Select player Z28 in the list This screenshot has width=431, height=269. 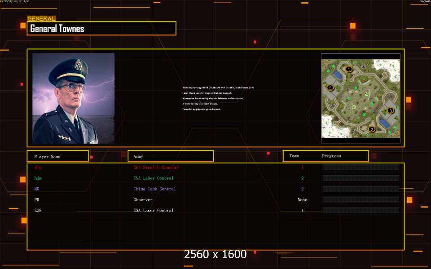coord(38,211)
